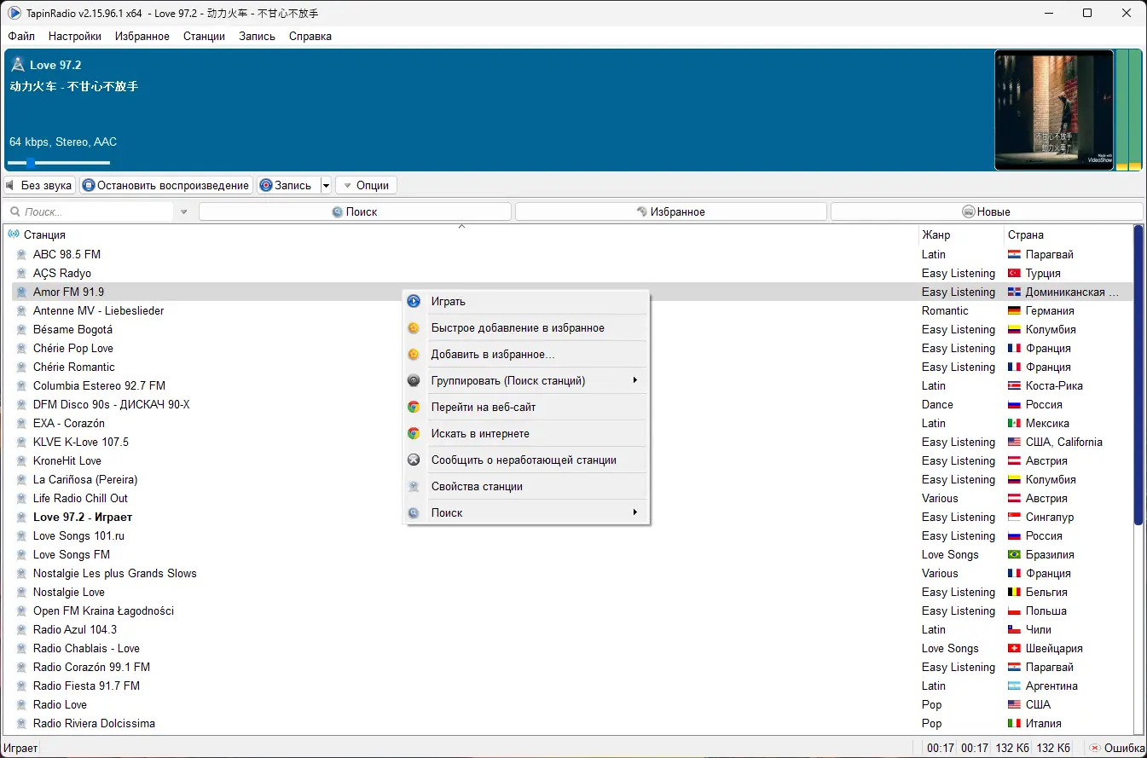Screen dimensions: 1147x758
Task: Open the Настройки menu
Action: (74, 36)
